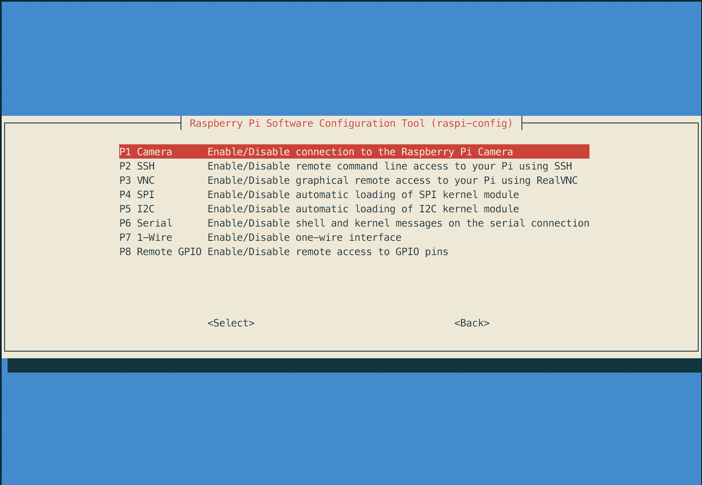Pick the P5 I2C option

354,209
